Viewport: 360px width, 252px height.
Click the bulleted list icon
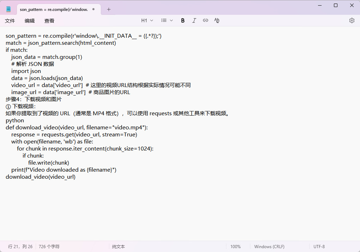(164, 20)
